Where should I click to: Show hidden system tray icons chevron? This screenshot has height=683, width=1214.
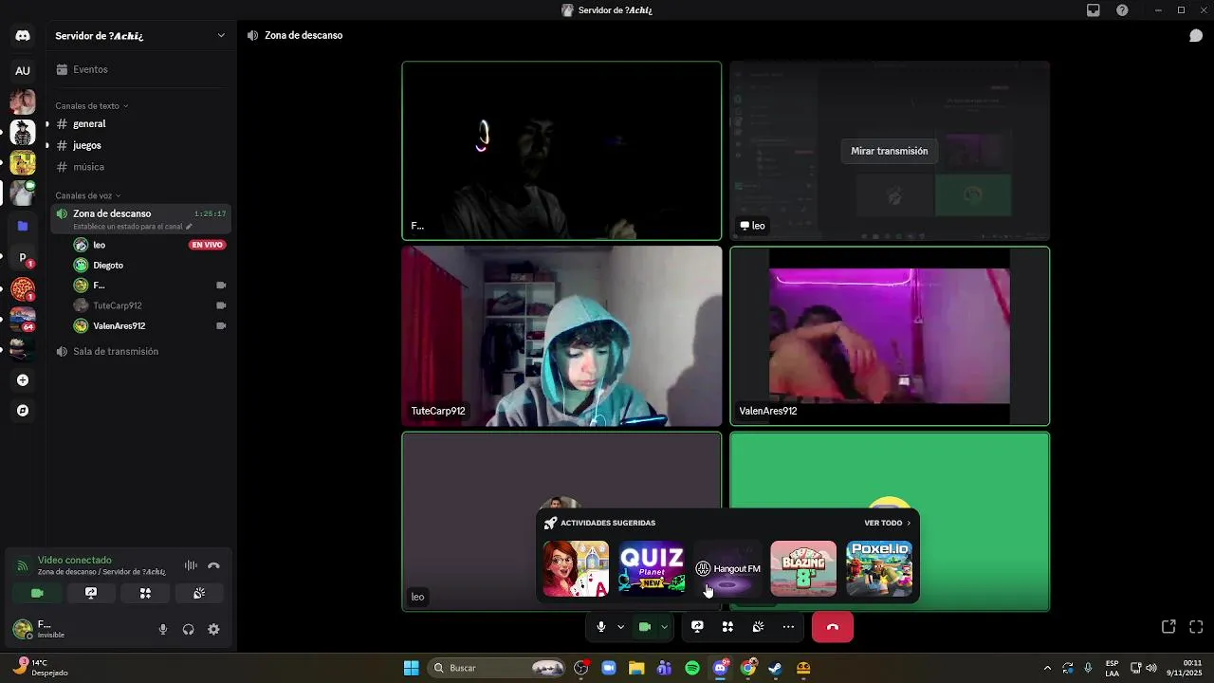[1047, 668]
